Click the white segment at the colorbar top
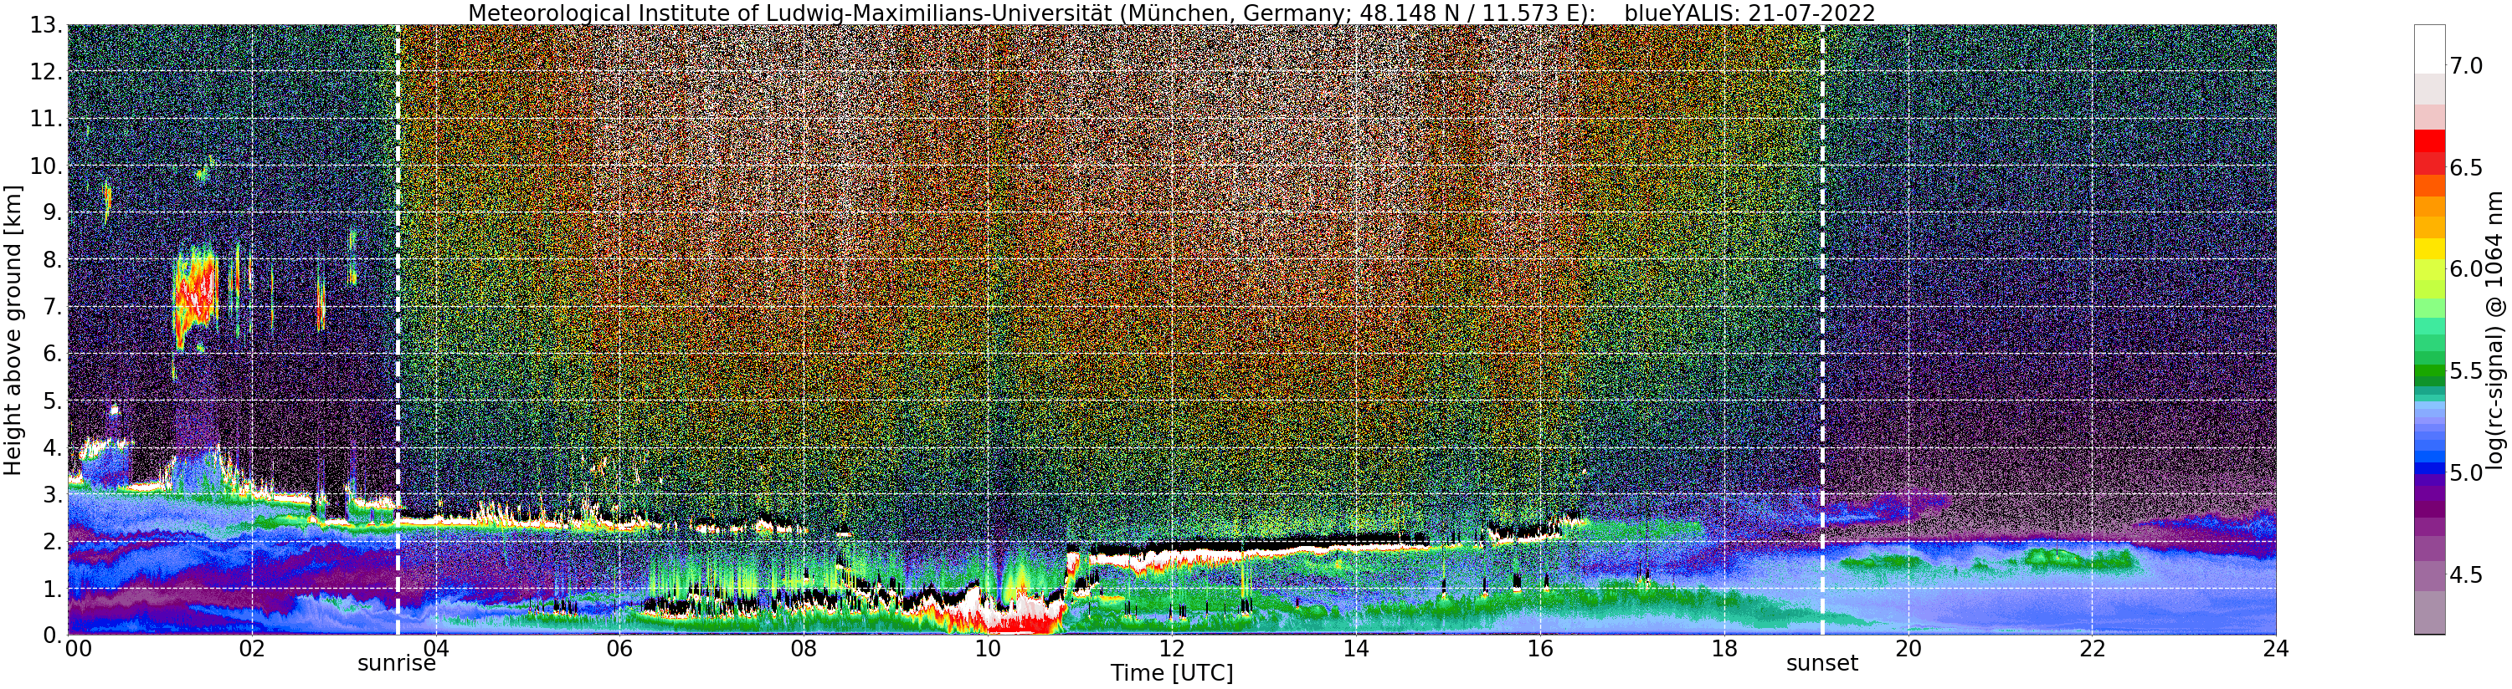This screenshot has height=689, width=2512. [x=2429, y=48]
